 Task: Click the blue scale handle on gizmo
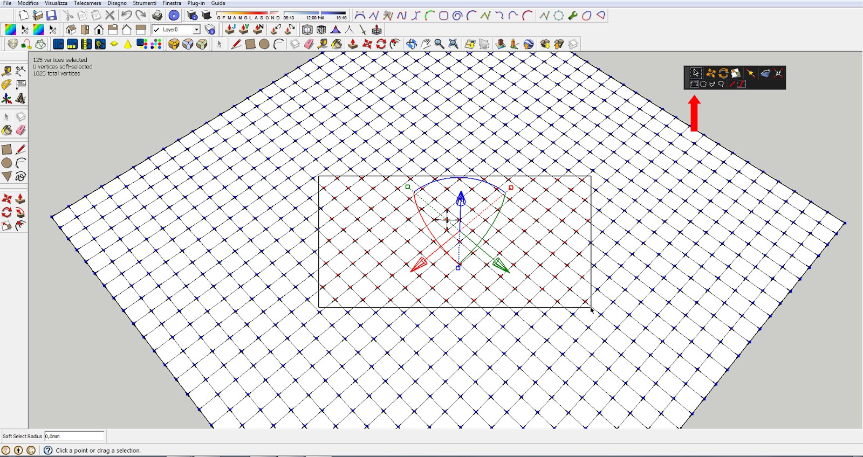tap(458, 268)
